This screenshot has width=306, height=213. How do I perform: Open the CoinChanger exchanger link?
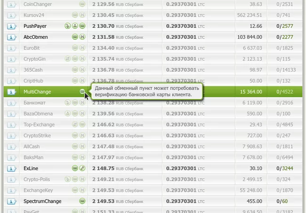38,4
